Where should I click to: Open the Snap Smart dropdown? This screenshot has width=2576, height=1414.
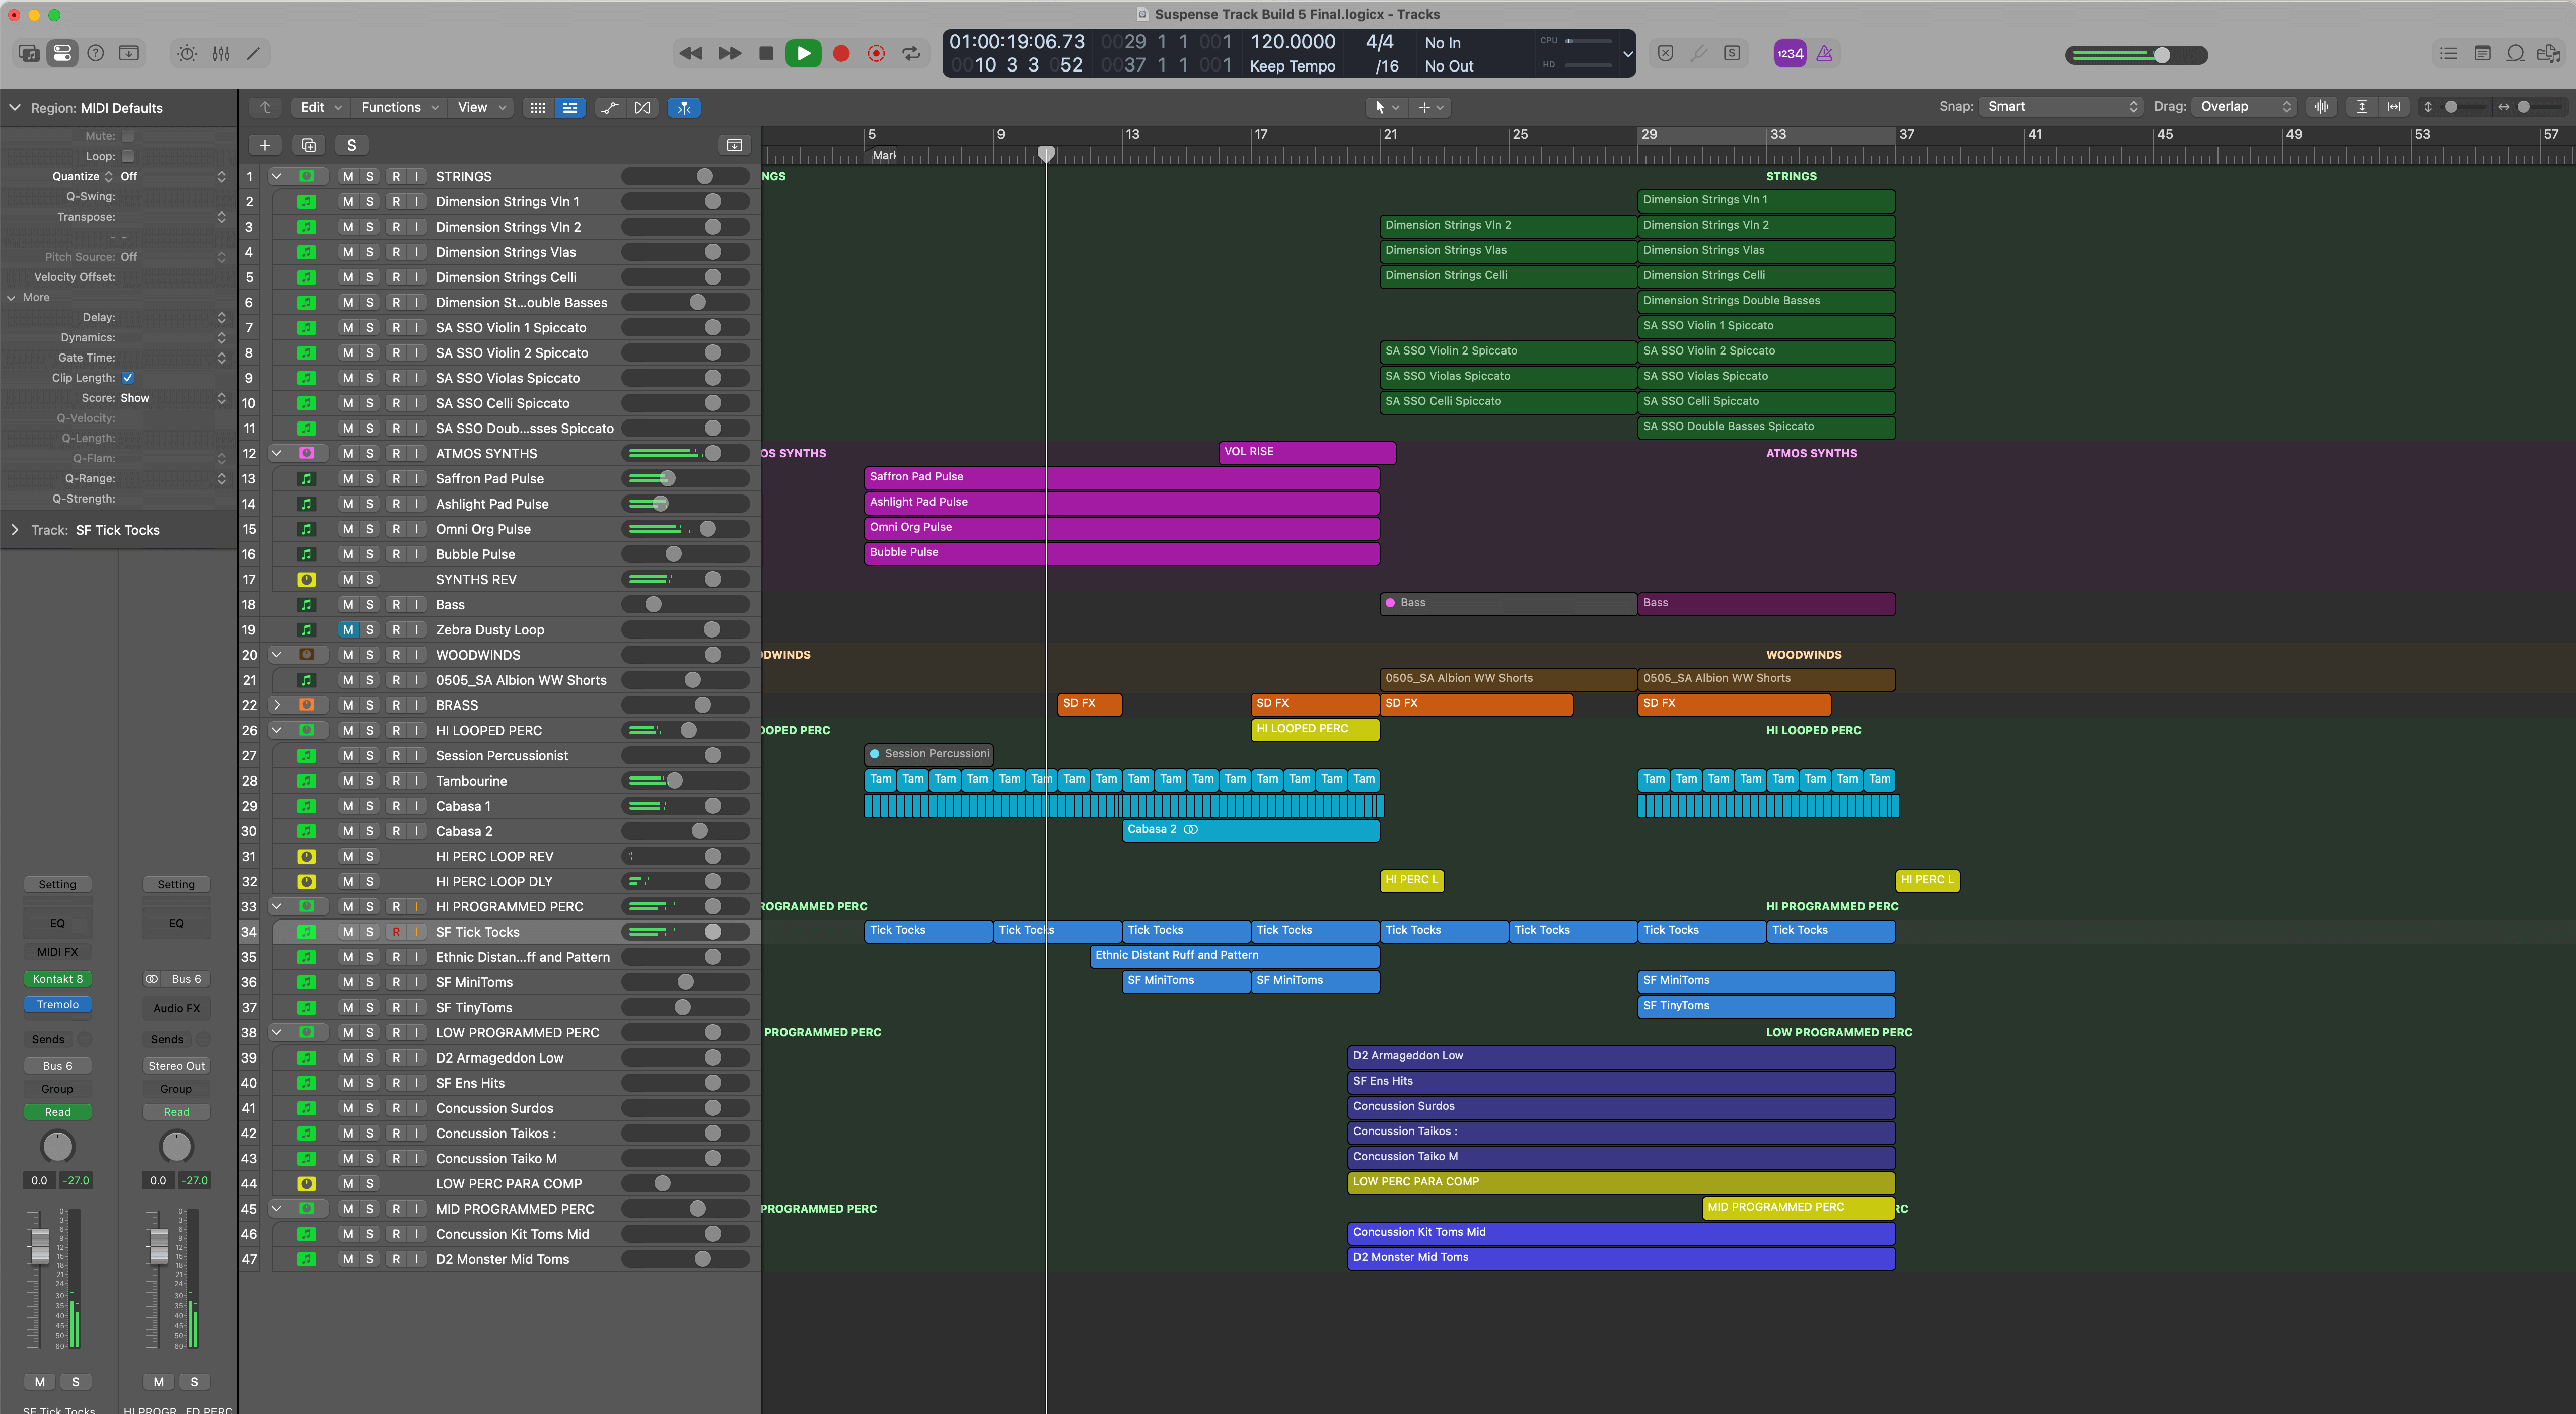click(2062, 107)
